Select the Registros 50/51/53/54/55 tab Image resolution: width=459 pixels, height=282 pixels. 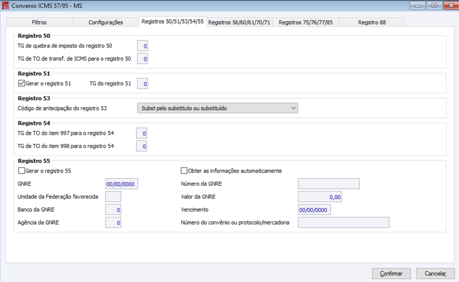[173, 22]
